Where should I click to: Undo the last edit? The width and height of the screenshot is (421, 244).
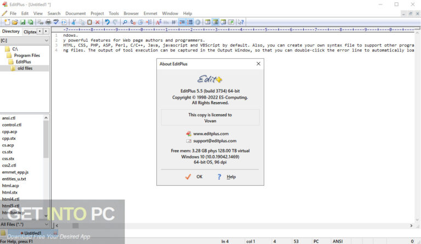pos(107,22)
